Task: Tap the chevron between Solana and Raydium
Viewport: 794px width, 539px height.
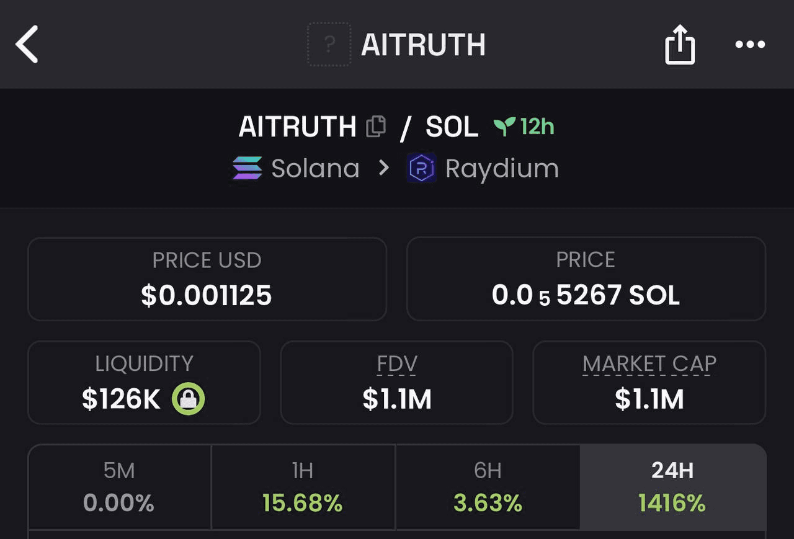Action: click(384, 168)
